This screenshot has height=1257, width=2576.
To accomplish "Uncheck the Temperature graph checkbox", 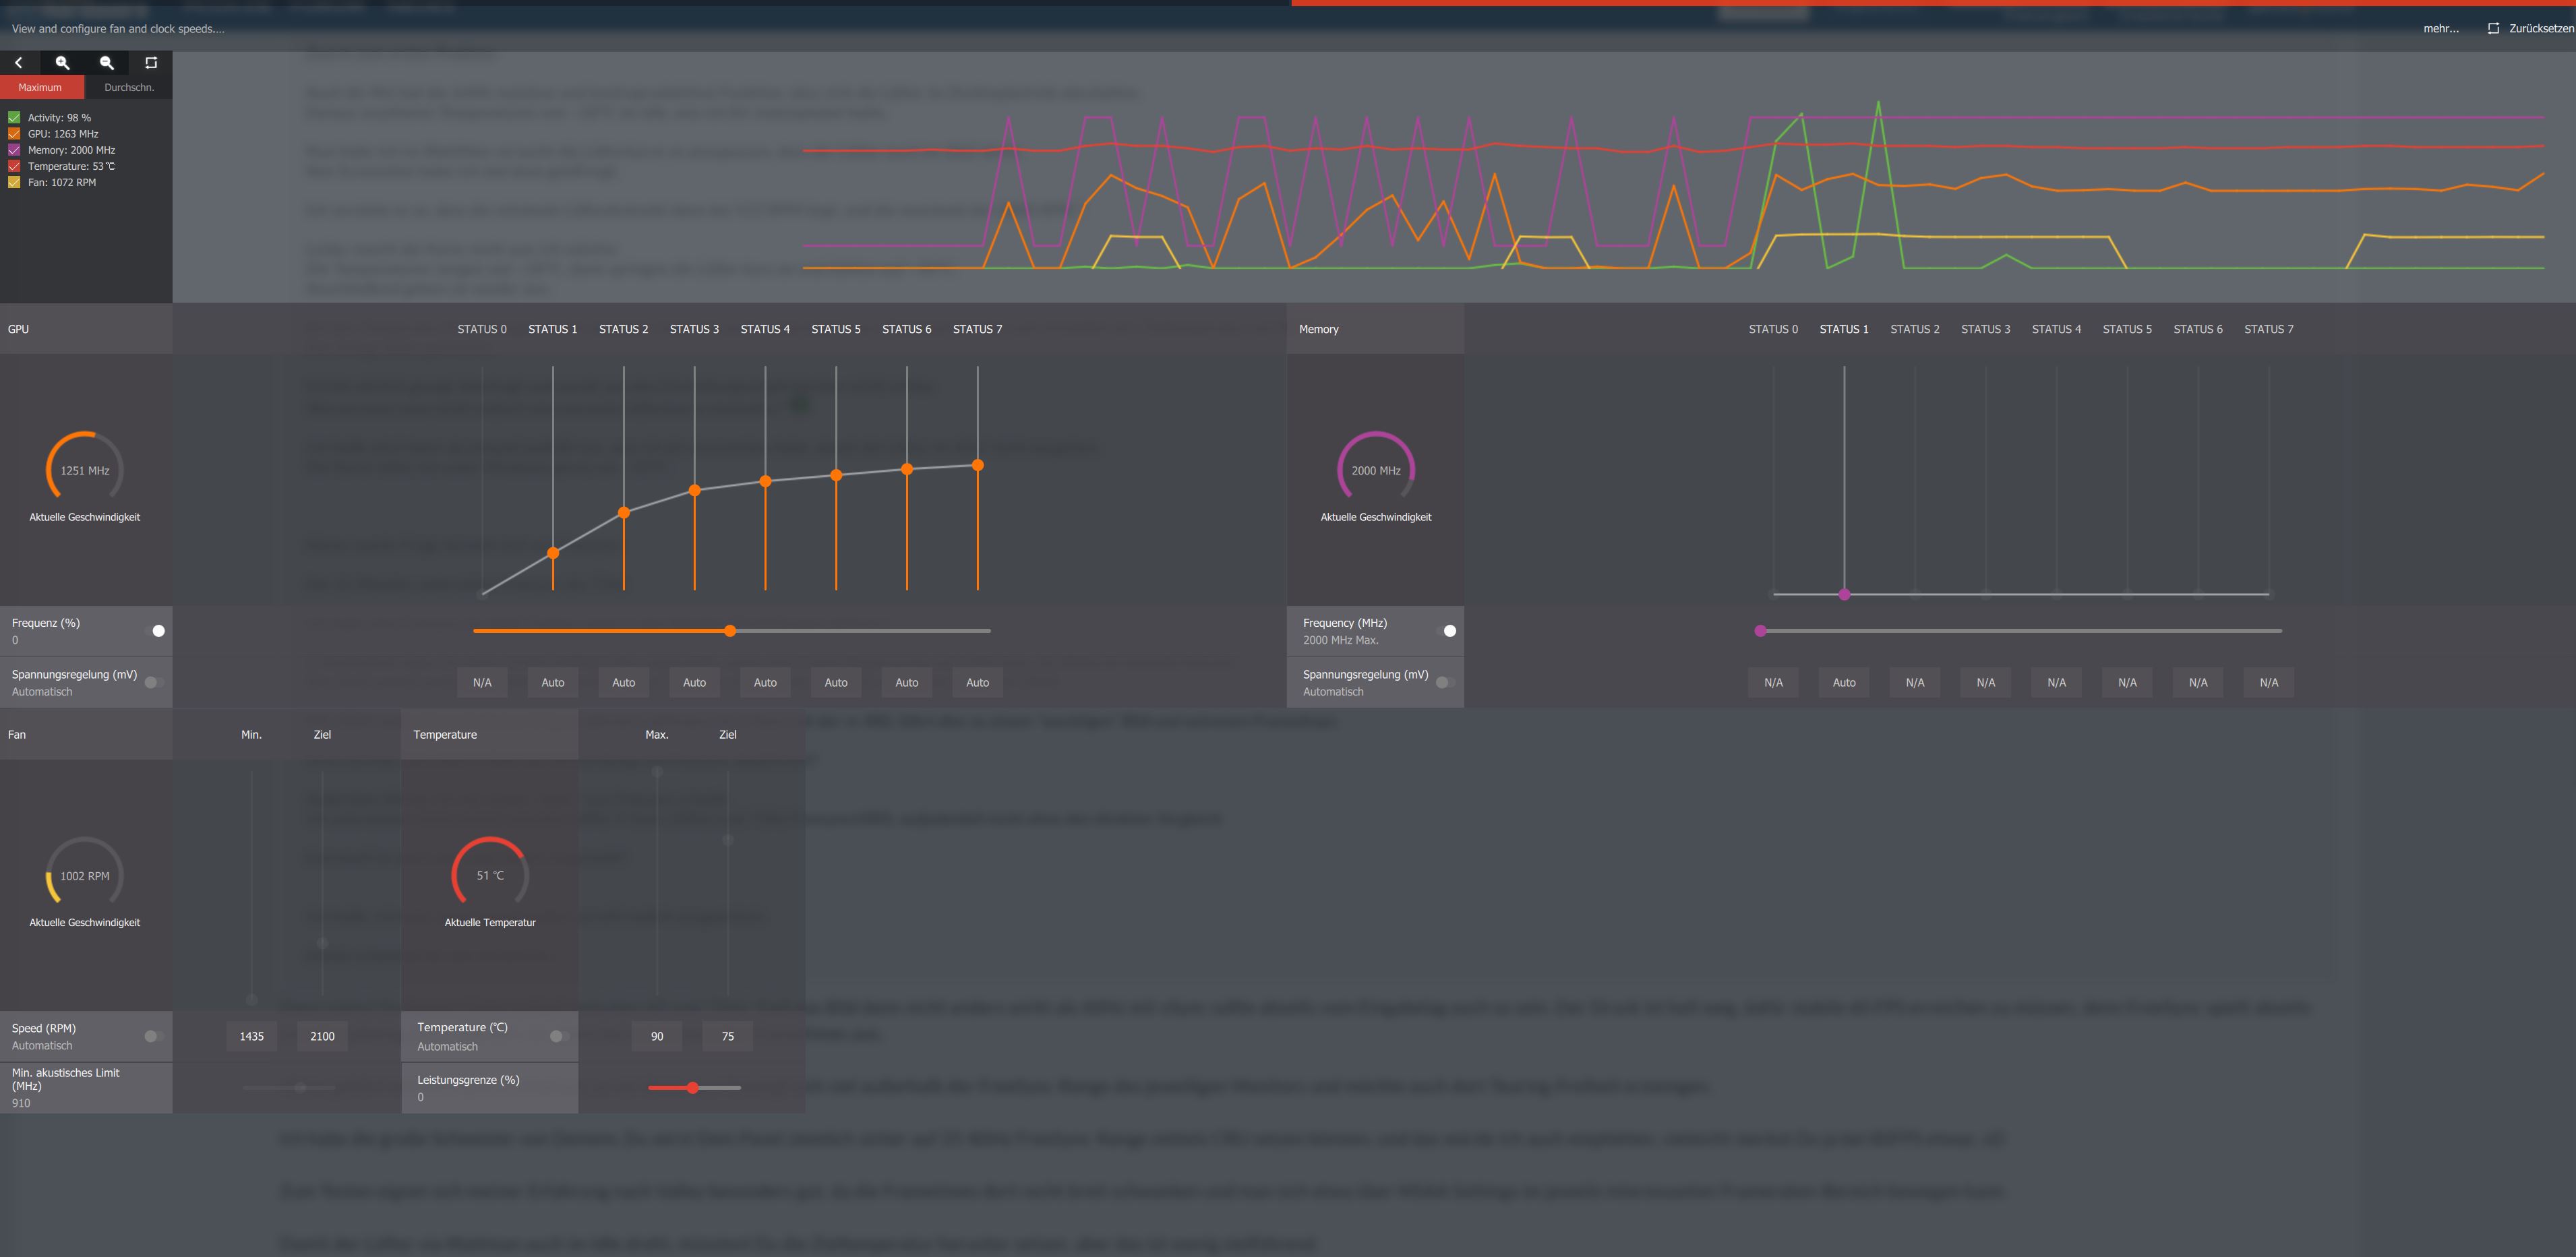I will (14, 166).
